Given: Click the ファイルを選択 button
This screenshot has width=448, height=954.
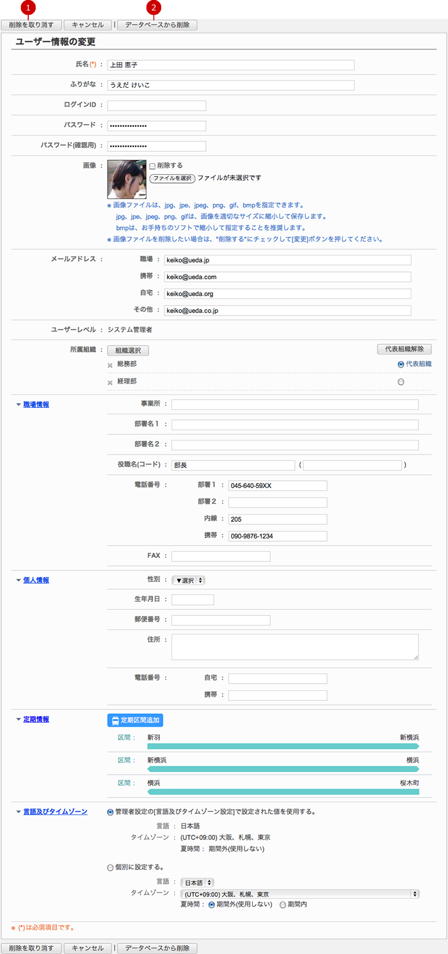Looking at the screenshot, I should click(x=172, y=178).
